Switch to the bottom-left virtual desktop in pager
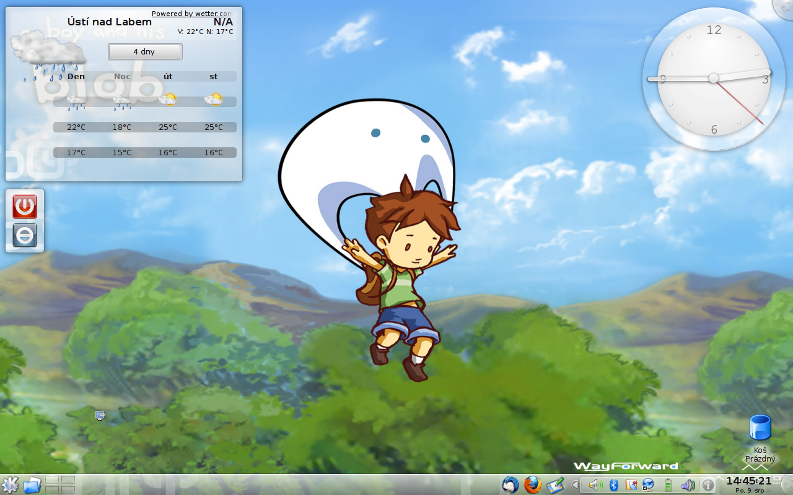Image resolution: width=793 pixels, height=495 pixels. (53, 489)
